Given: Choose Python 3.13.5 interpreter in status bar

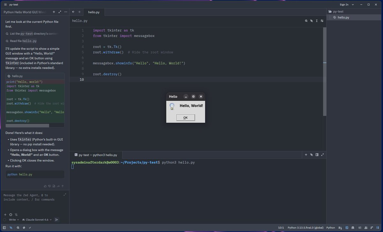Looking at the screenshot, I should [x=305, y=228].
